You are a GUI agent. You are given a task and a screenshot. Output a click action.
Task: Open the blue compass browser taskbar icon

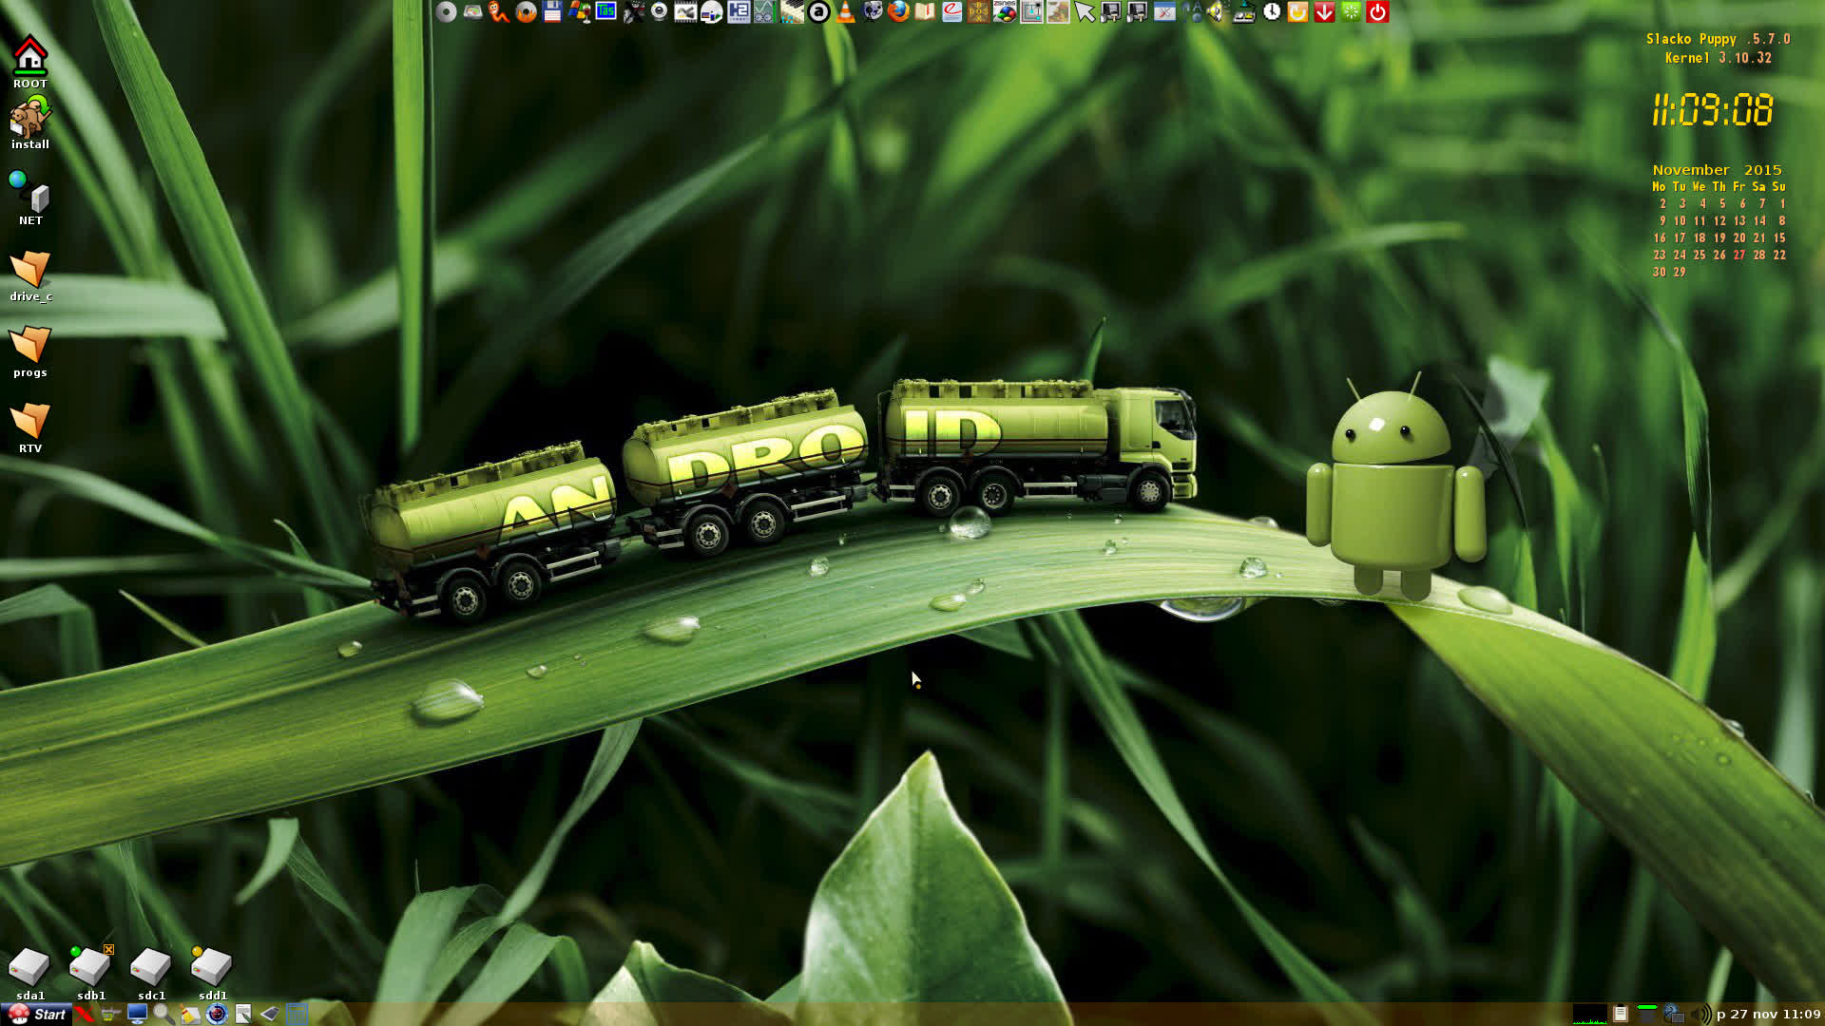[217, 1014]
